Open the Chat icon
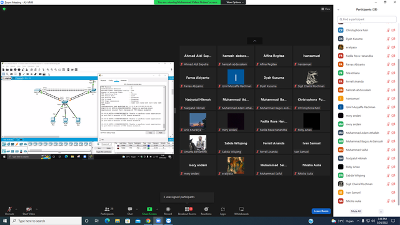The width and height of the screenshot is (400, 225). tap(130, 209)
